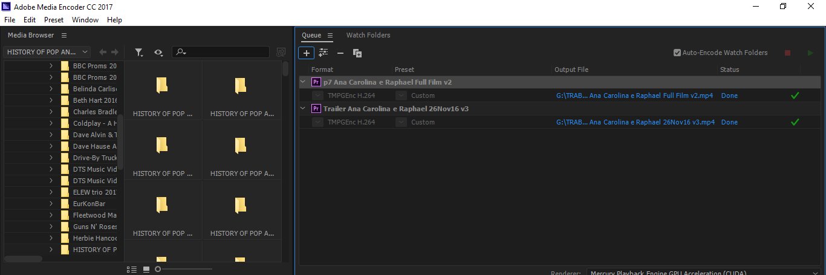826x275 pixels.
Task: Select the Dave Hause folder row
Action: click(x=62, y=146)
